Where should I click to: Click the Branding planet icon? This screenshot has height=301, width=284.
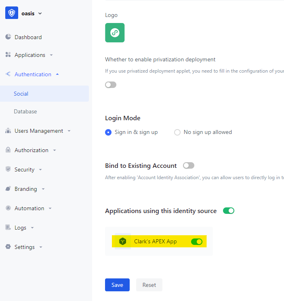(8, 189)
